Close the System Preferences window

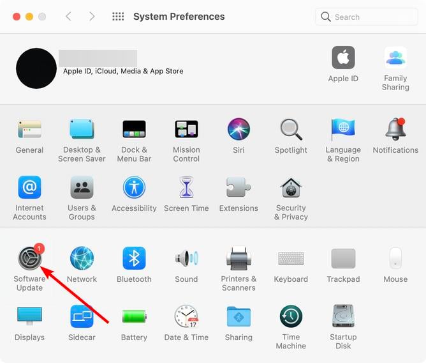(x=17, y=17)
